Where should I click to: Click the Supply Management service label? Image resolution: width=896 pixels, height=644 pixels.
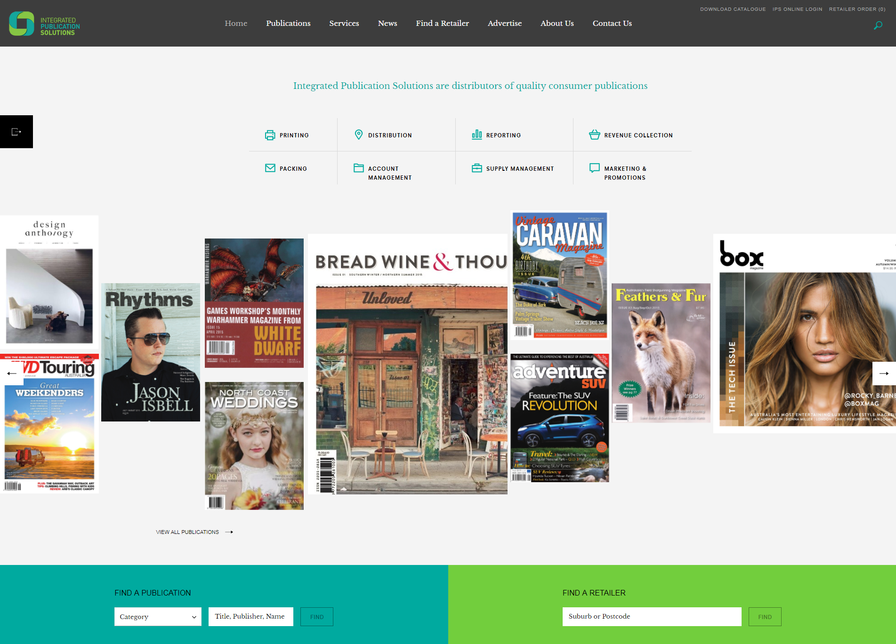pyautogui.click(x=520, y=169)
